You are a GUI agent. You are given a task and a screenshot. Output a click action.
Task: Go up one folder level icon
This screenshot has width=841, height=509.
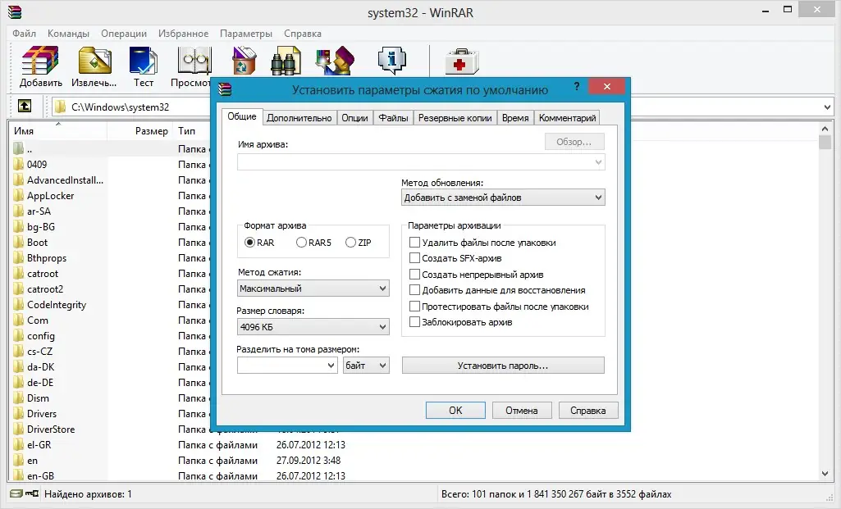[x=25, y=106]
